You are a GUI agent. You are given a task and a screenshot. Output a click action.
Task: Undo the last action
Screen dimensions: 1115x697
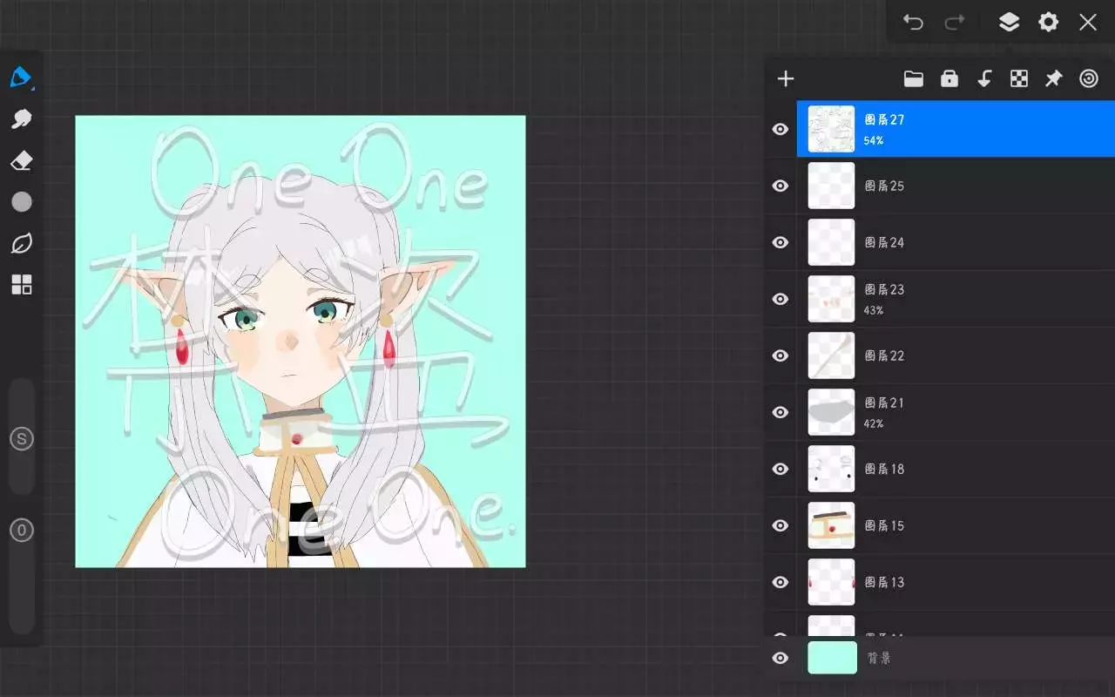pyautogui.click(x=913, y=23)
